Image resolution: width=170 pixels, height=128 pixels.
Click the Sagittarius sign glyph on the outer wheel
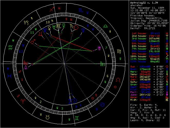(52, 9)
